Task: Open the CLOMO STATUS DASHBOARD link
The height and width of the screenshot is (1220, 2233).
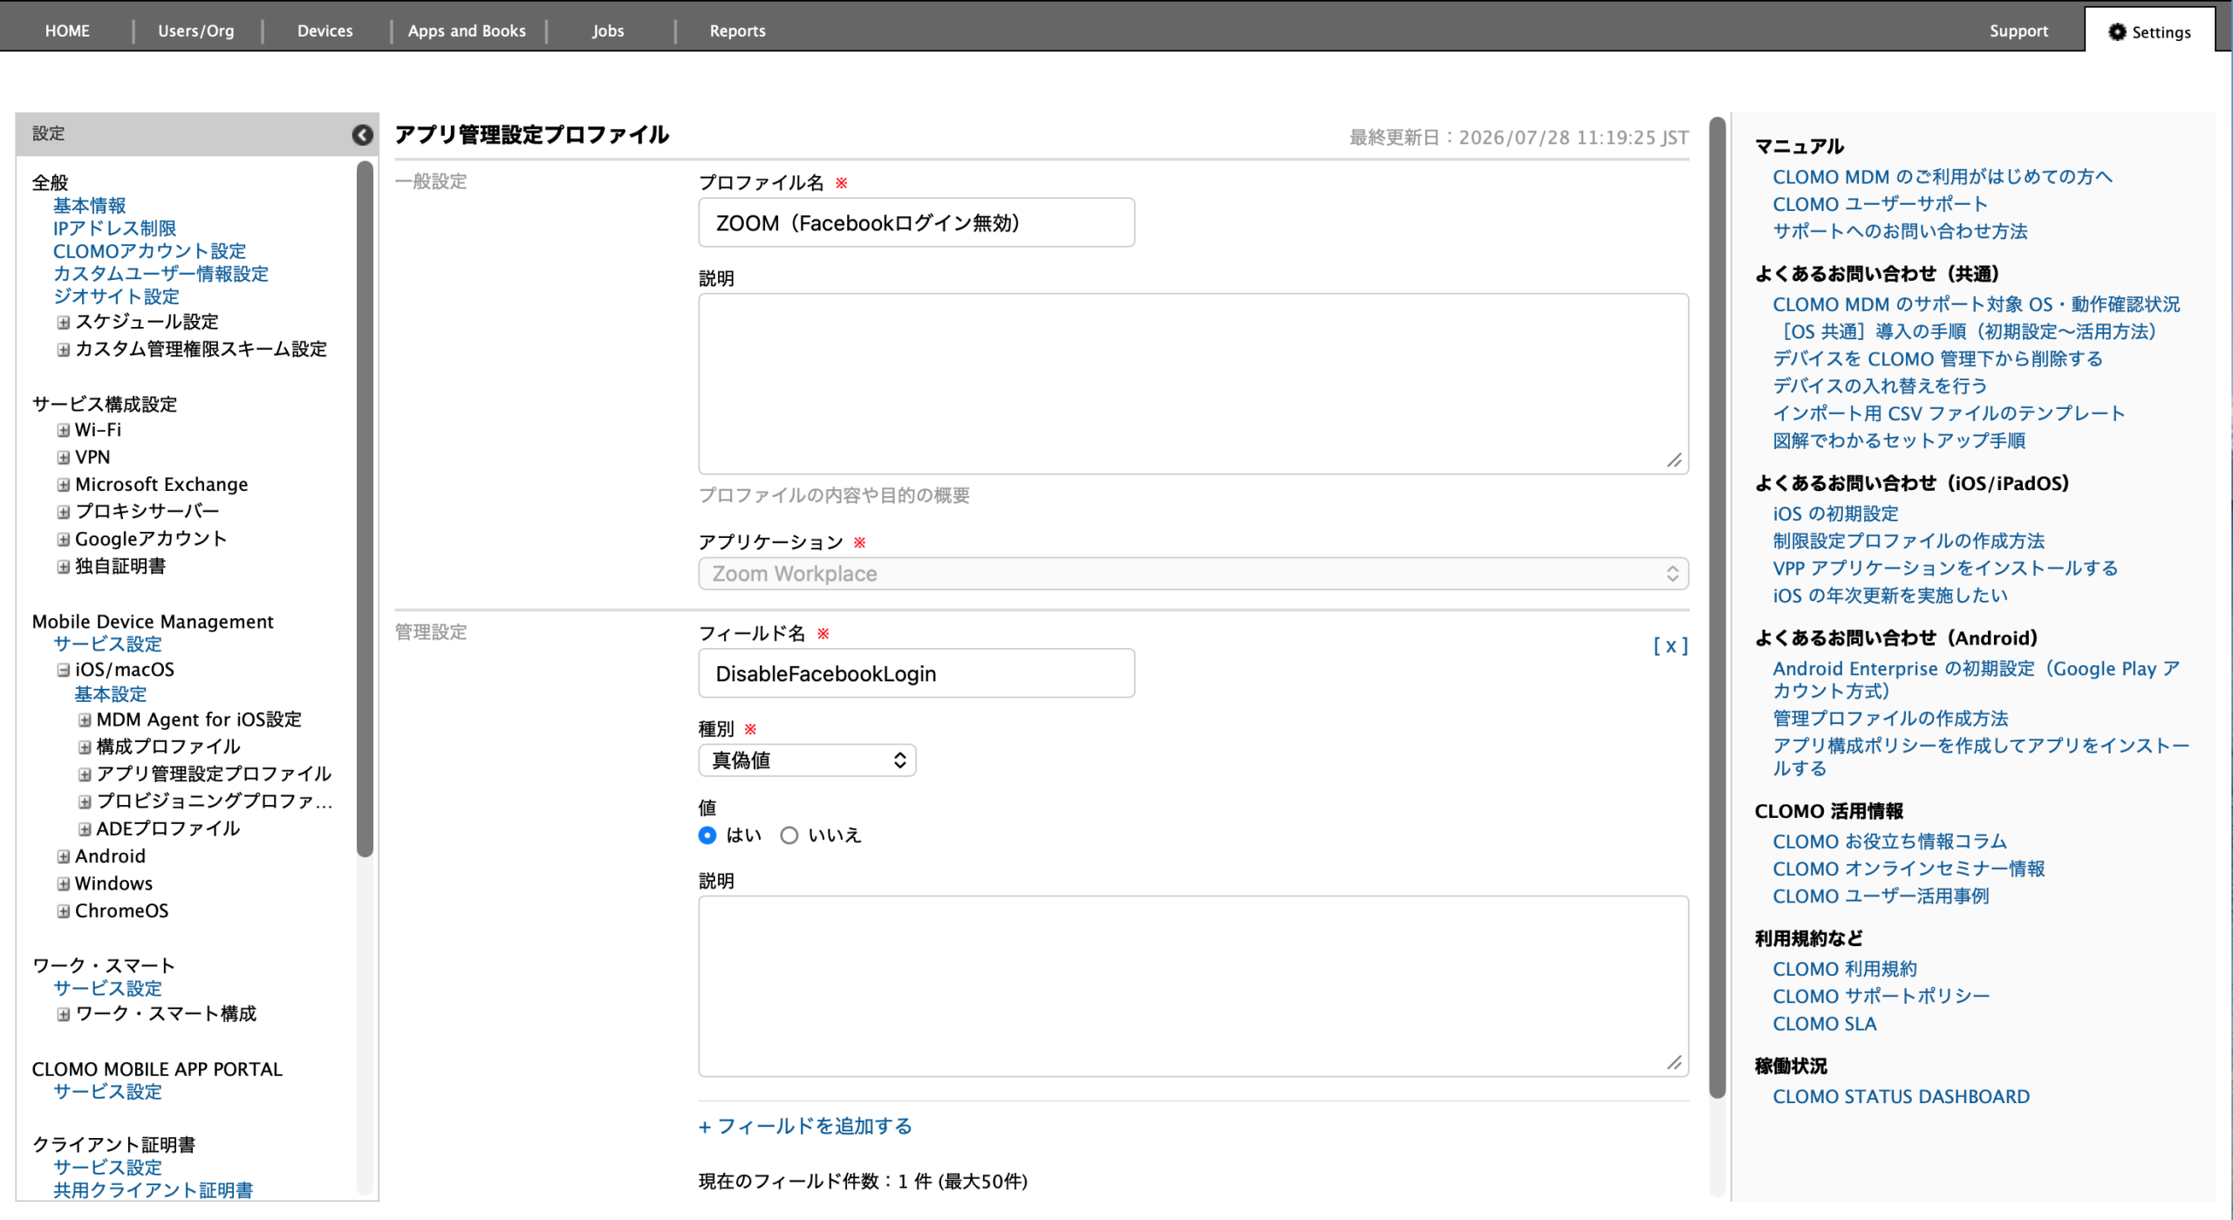Action: pos(1902,1096)
